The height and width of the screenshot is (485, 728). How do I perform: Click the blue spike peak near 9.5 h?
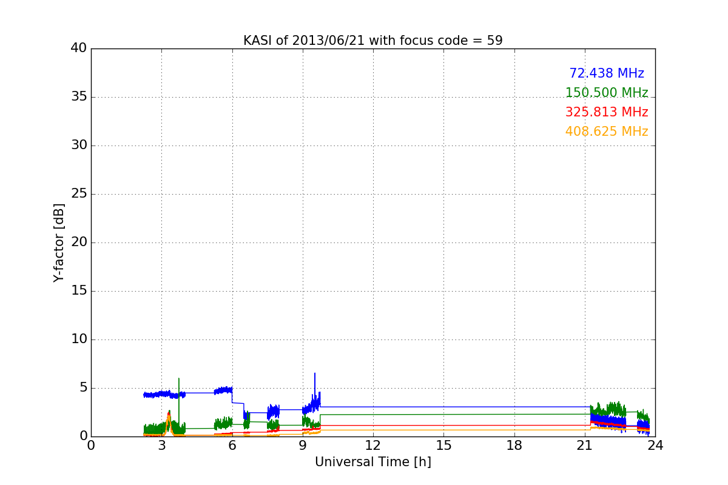click(314, 373)
